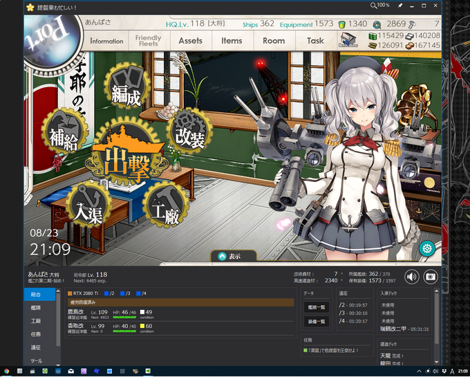
Task: Show hidden tray icons chevron
Action: pos(419,371)
